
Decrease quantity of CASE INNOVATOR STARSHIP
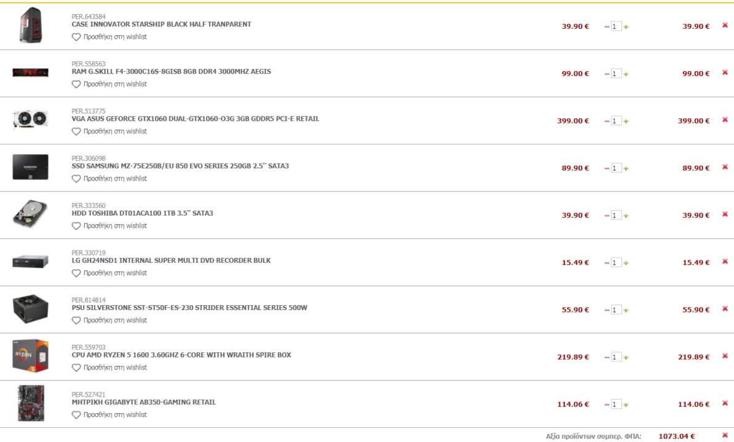coord(607,26)
